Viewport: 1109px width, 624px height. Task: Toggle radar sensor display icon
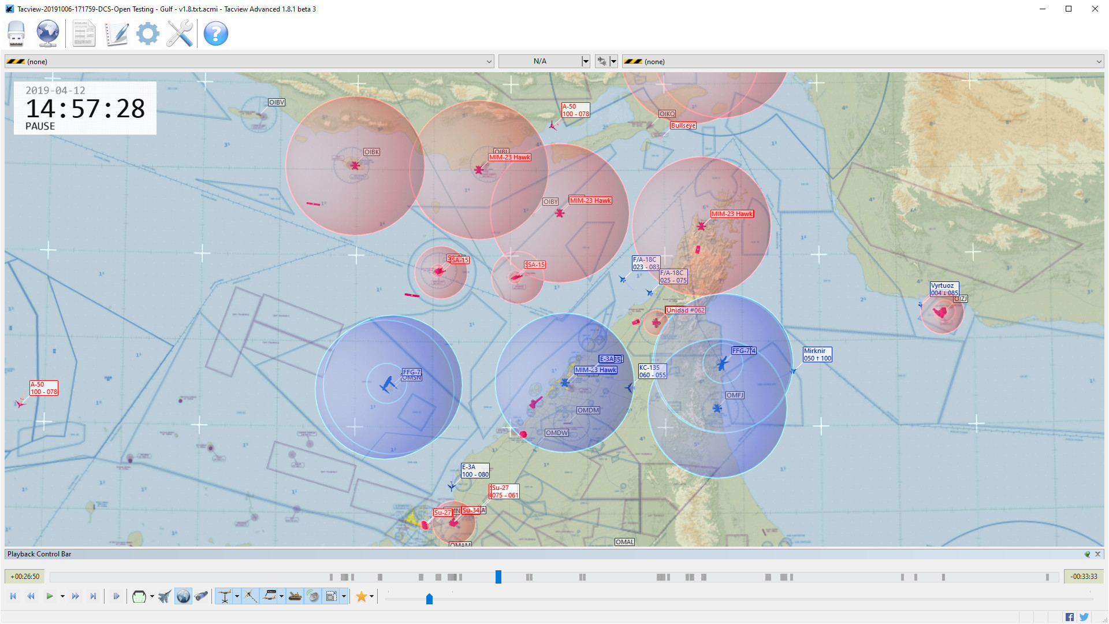312,596
